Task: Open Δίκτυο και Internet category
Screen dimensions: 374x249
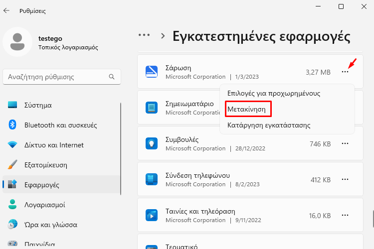Action: tap(61, 145)
